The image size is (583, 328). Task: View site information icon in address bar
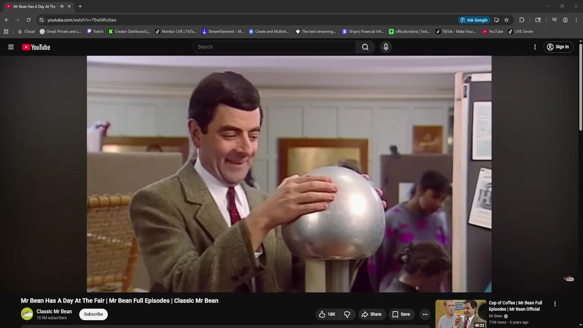41,20
